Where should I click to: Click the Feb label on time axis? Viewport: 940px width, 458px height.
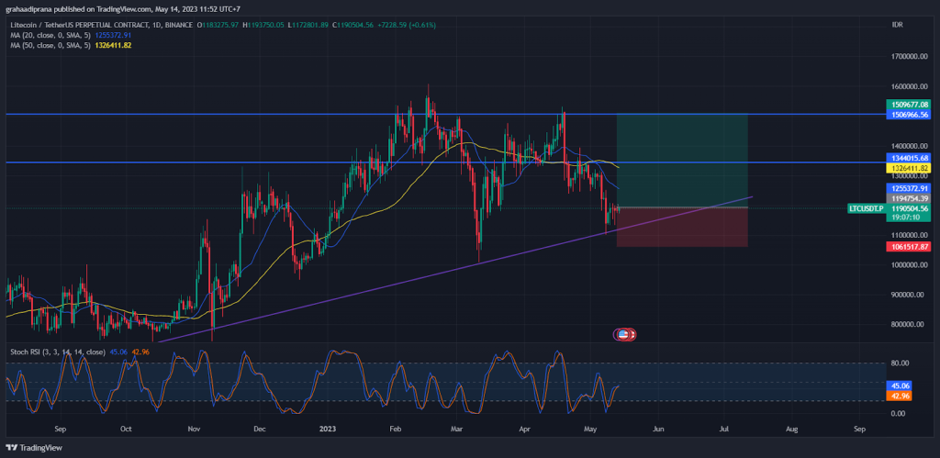tap(395, 430)
